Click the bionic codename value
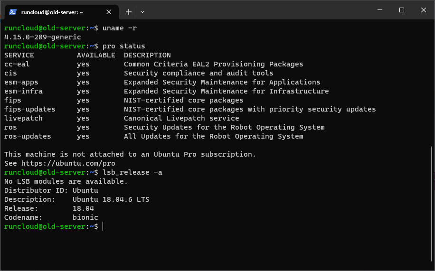The height and width of the screenshot is (271, 435). (85, 217)
